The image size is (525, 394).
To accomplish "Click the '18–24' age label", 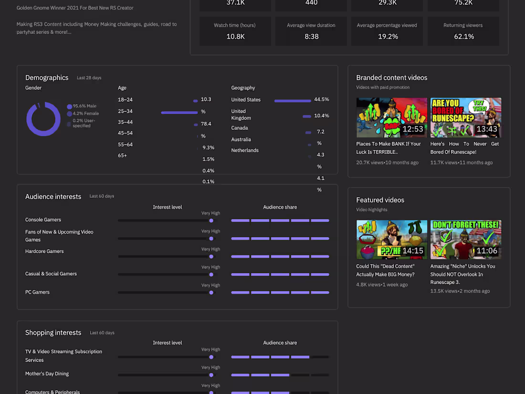I will coord(125,100).
